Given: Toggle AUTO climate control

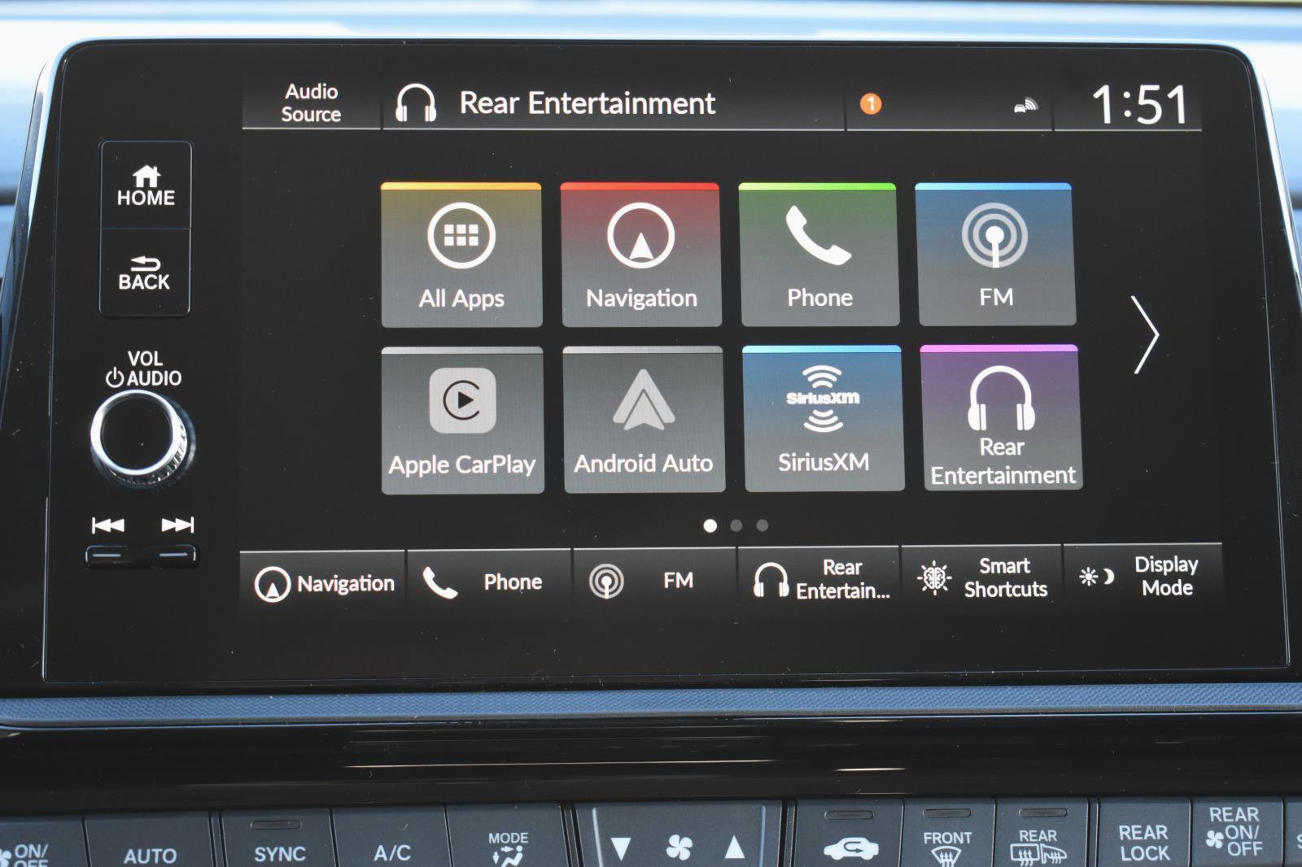Looking at the screenshot, I should click(x=151, y=842).
